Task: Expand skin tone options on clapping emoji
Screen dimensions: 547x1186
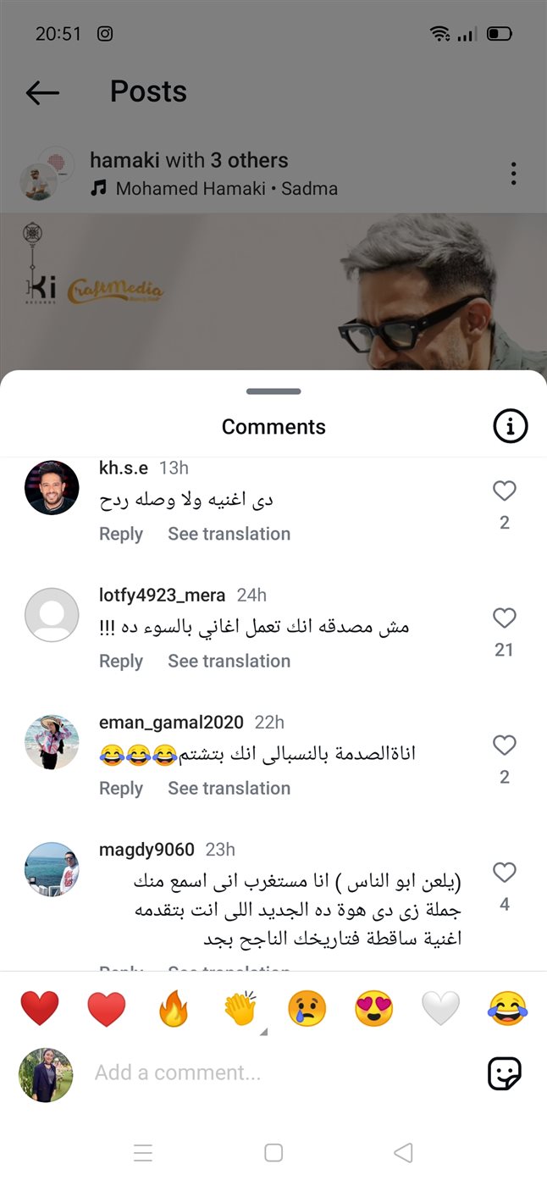Action: tap(262, 1032)
